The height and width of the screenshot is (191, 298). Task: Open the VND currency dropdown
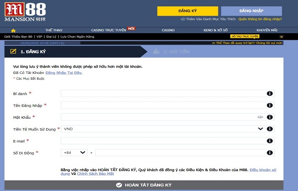pos(162,129)
